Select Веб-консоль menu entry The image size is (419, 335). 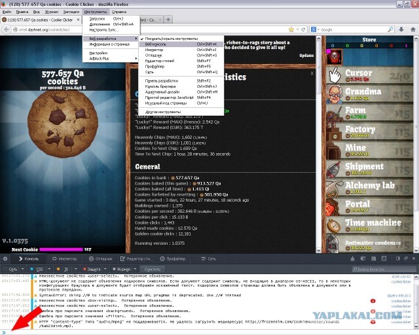[x=181, y=44]
